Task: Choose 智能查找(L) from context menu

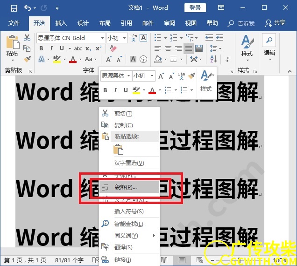Action: (129, 224)
